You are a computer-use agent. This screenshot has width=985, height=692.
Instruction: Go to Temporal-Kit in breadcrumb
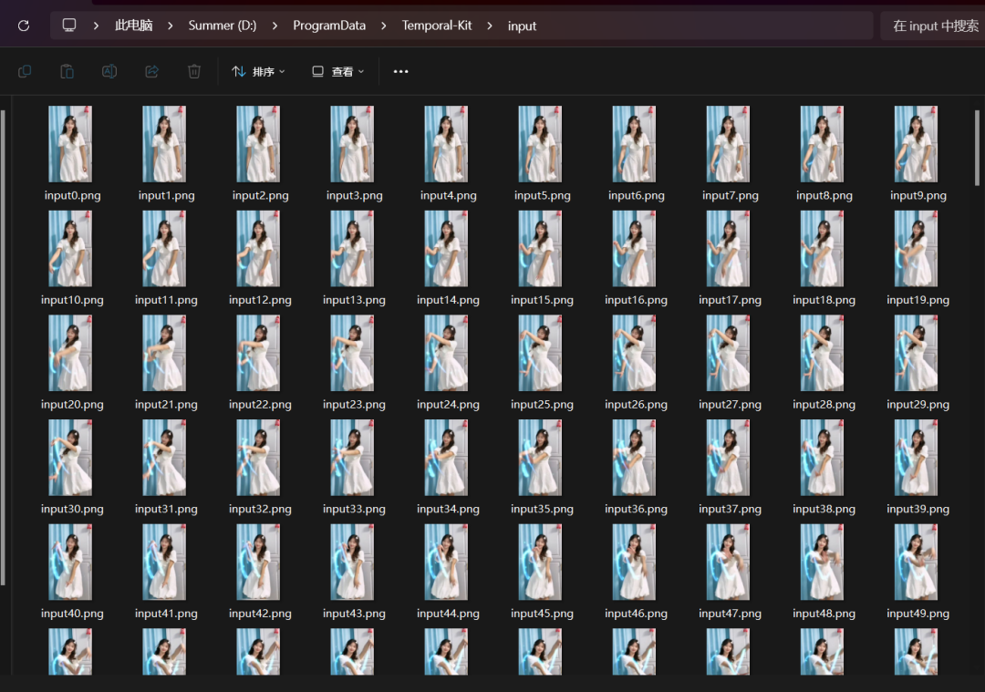click(x=437, y=26)
